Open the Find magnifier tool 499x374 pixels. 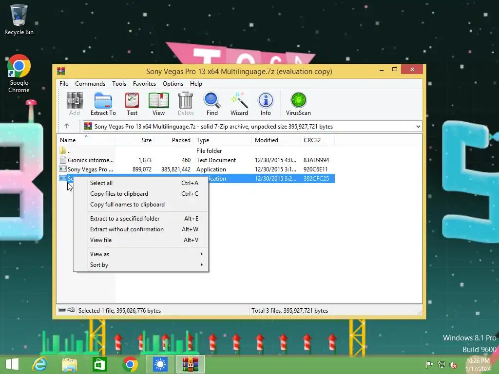[x=212, y=104]
